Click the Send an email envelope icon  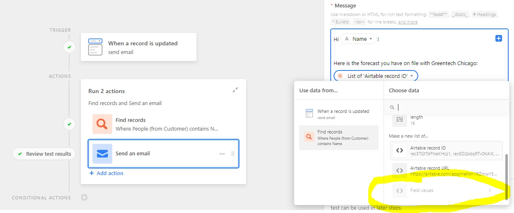pyautogui.click(x=102, y=154)
